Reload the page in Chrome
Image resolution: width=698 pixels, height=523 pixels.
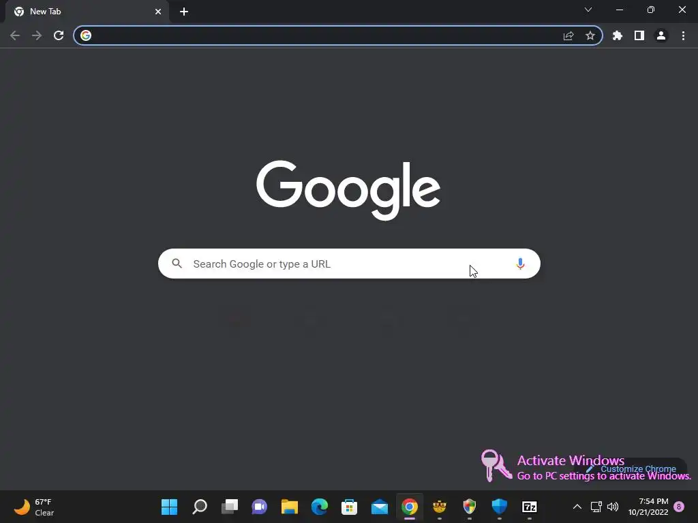pos(59,35)
